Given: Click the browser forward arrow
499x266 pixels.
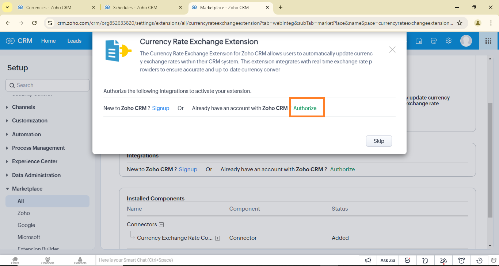Looking at the screenshot, I should [21, 23].
